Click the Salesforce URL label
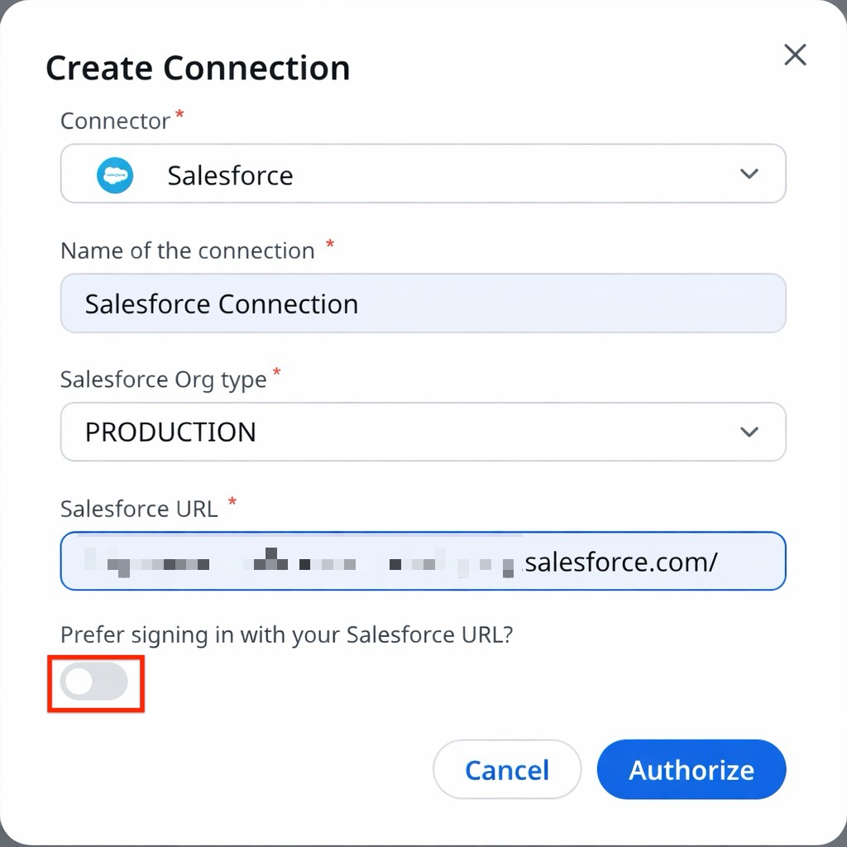Screen dimensions: 847x847 coord(139,509)
